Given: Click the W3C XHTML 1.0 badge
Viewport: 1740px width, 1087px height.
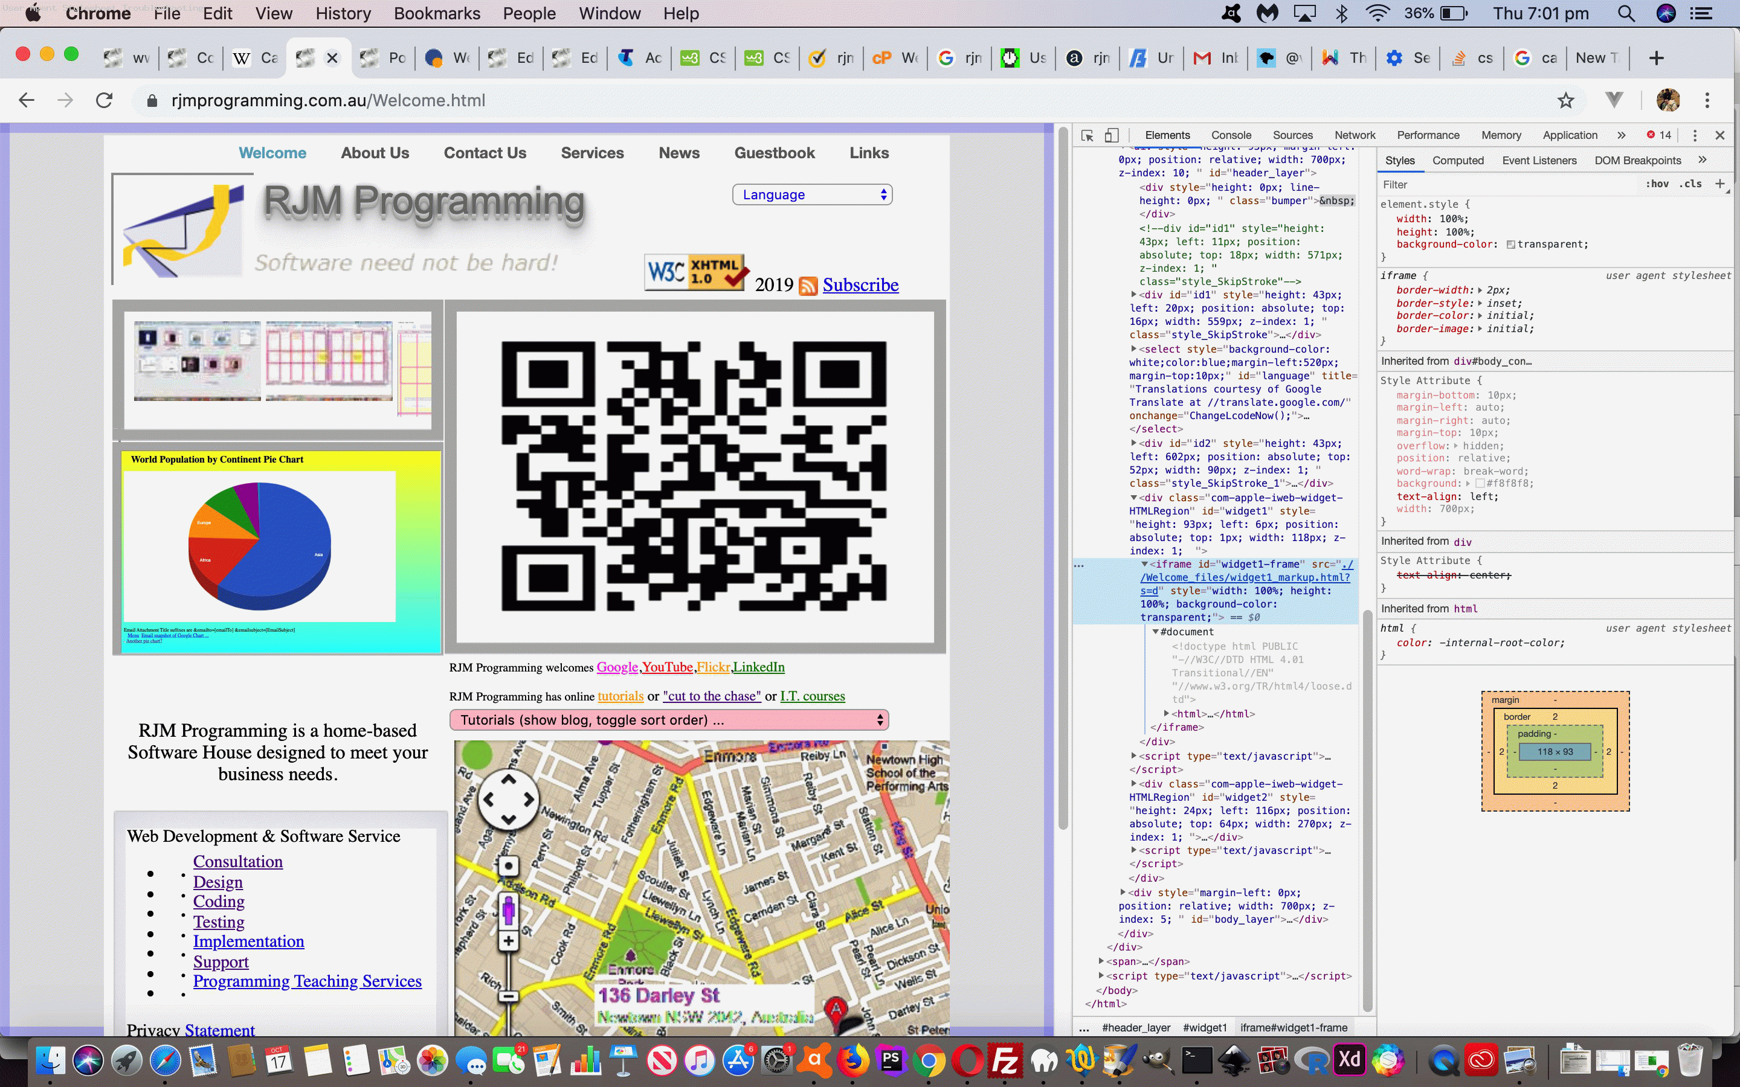Looking at the screenshot, I should click(x=695, y=272).
